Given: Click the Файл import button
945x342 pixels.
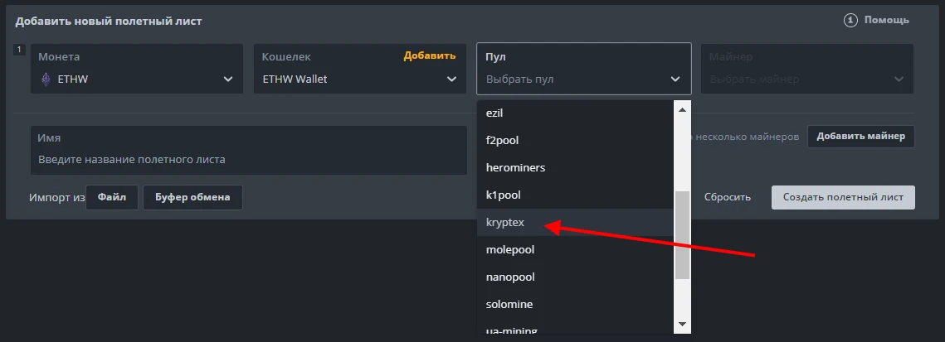Looking at the screenshot, I should pos(112,197).
